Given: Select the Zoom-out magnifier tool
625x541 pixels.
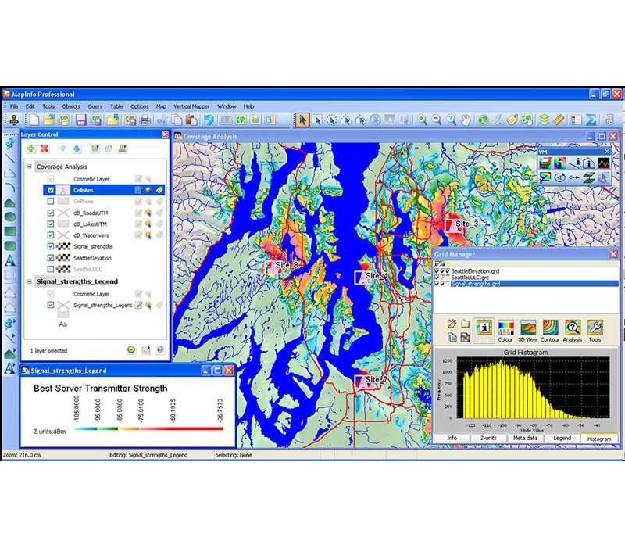Looking at the screenshot, I should point(437,120).
